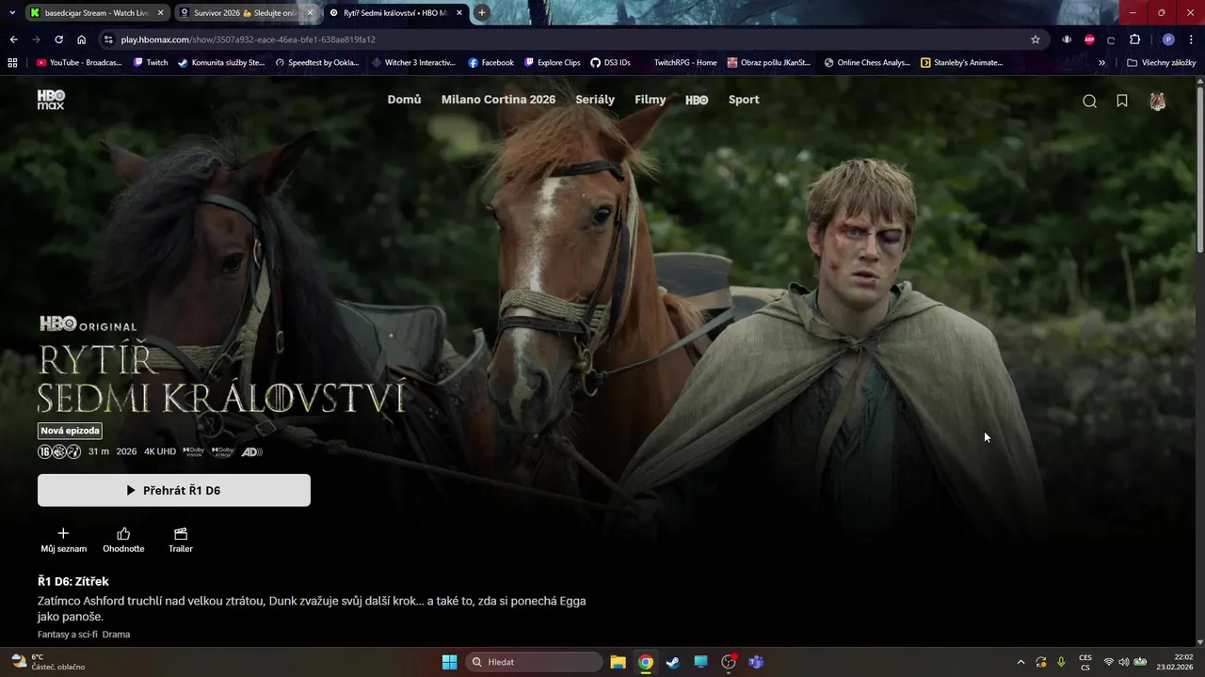Open Windows Start menu
Image resolution: width=1205 pixels, height=677 pixels.
[449, 662]
